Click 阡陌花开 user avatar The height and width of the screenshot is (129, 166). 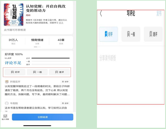[x=7, y=82]
